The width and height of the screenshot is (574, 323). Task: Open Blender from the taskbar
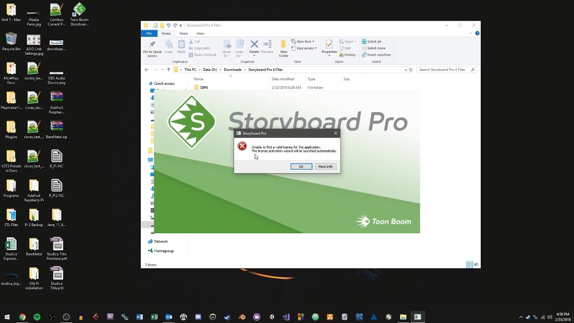tap(242, 317)
